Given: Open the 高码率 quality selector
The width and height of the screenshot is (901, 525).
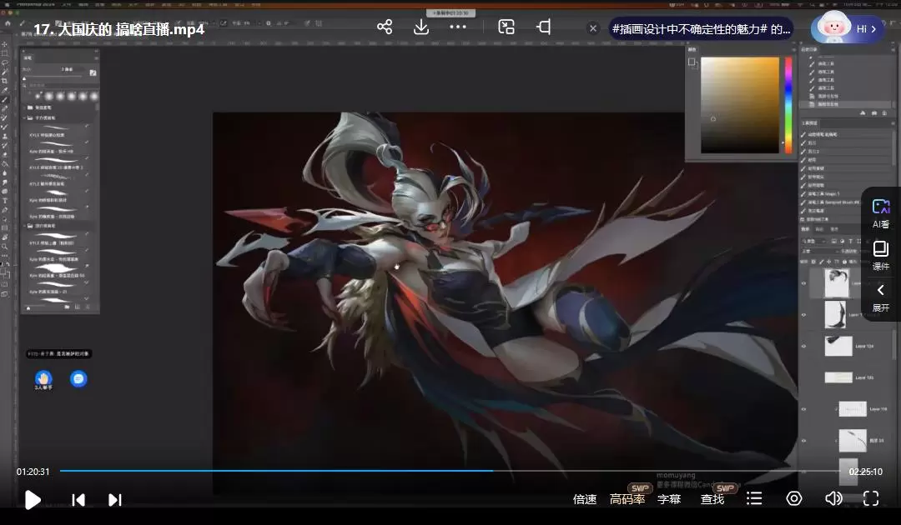Looking at the screenshot, I should click(627, 499).
